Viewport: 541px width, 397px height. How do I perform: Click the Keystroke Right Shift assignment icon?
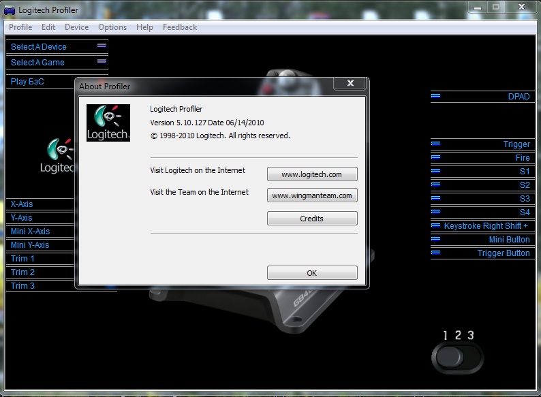coord(436,225)
